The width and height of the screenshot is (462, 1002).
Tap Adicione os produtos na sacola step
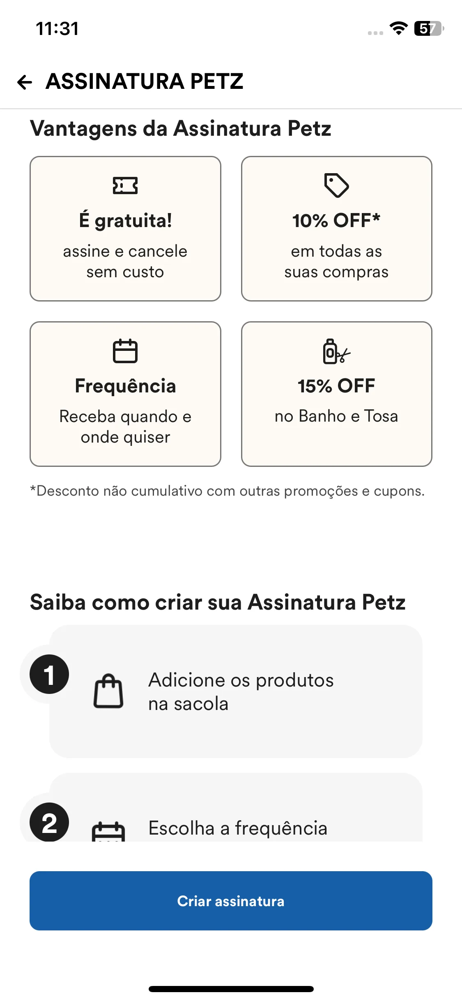coord(236,691)
